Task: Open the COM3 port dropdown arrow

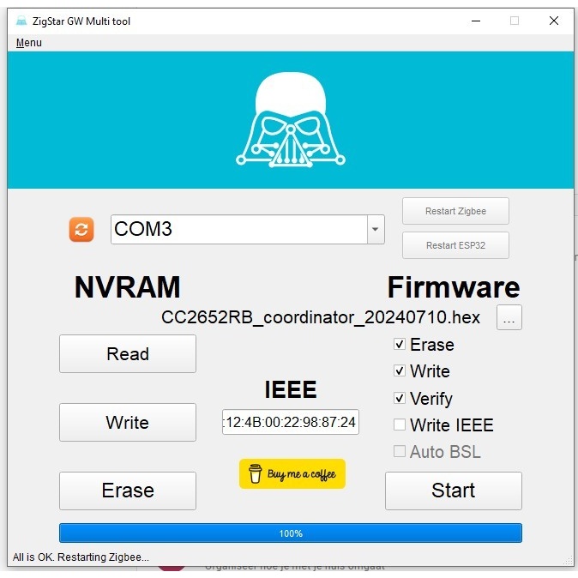Action: pyautogui.click(x=376, y=229)
